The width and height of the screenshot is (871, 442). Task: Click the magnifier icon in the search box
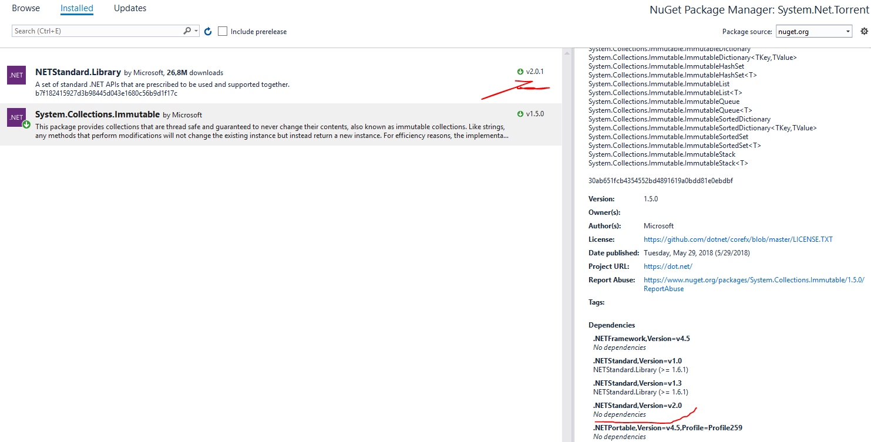click(187, 31)
